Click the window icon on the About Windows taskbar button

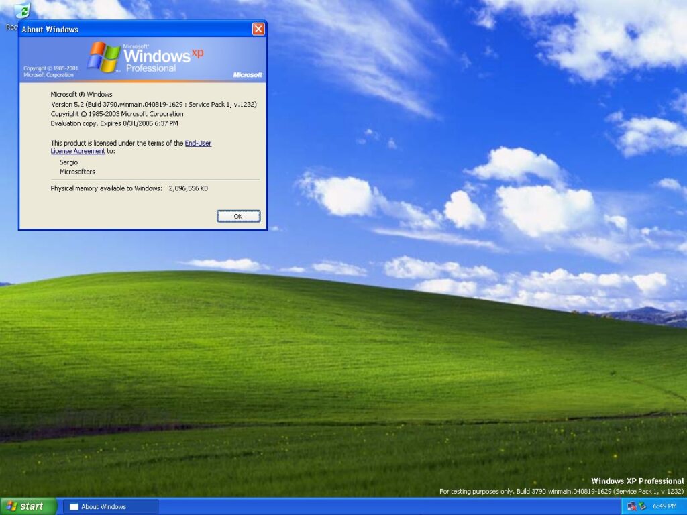76,506
